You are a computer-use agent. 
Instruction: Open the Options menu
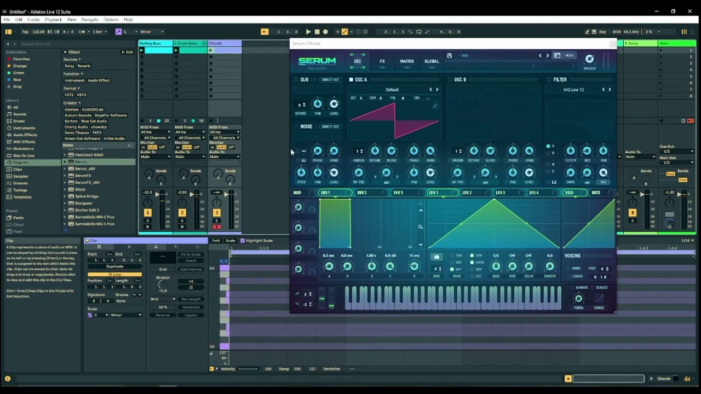tap(111, 20)
